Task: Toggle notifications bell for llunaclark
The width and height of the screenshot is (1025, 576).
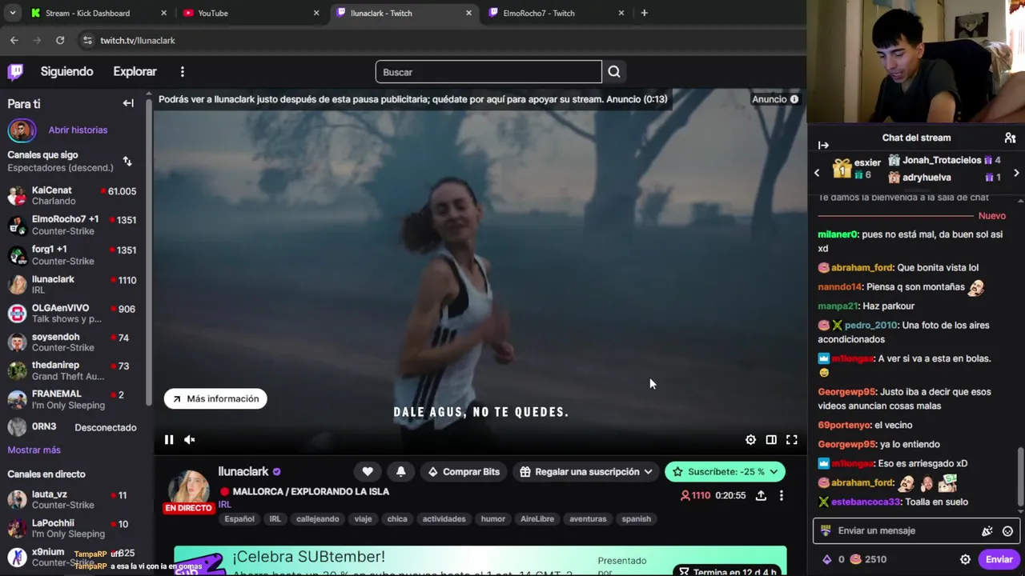Action: [x=400, y=472]
